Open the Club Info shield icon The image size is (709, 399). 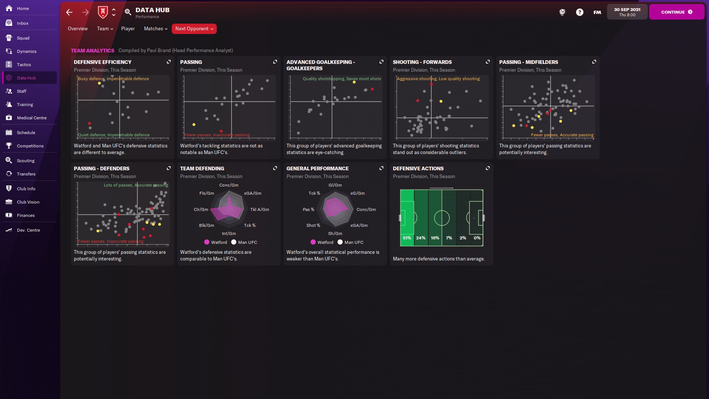click(9, 188)
